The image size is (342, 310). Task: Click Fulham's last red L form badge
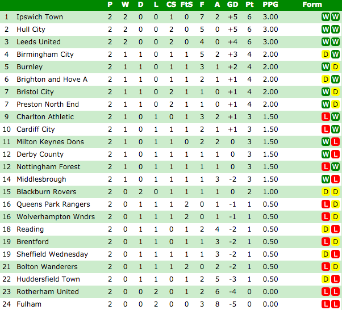pos(335,304)
